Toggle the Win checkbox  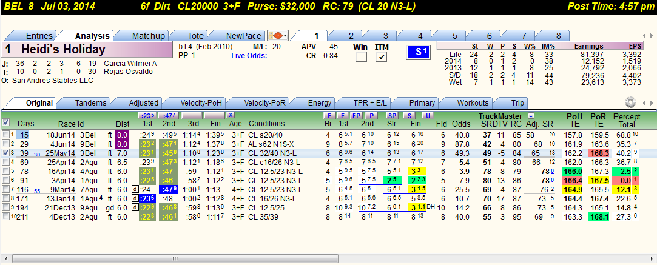[361, 58]
